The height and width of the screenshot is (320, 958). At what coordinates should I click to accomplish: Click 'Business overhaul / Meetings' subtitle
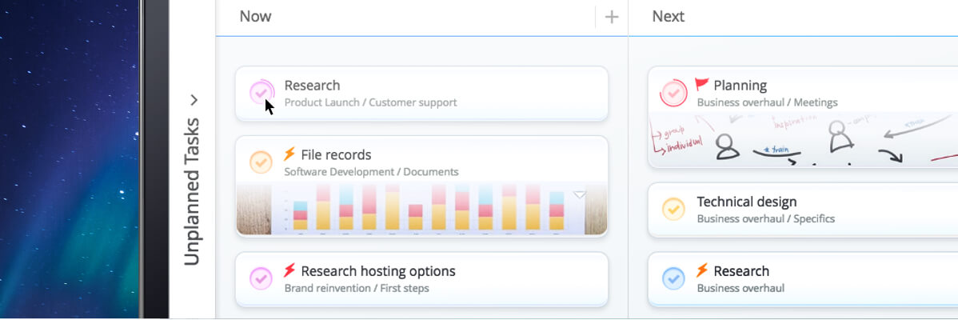[768, 102]
